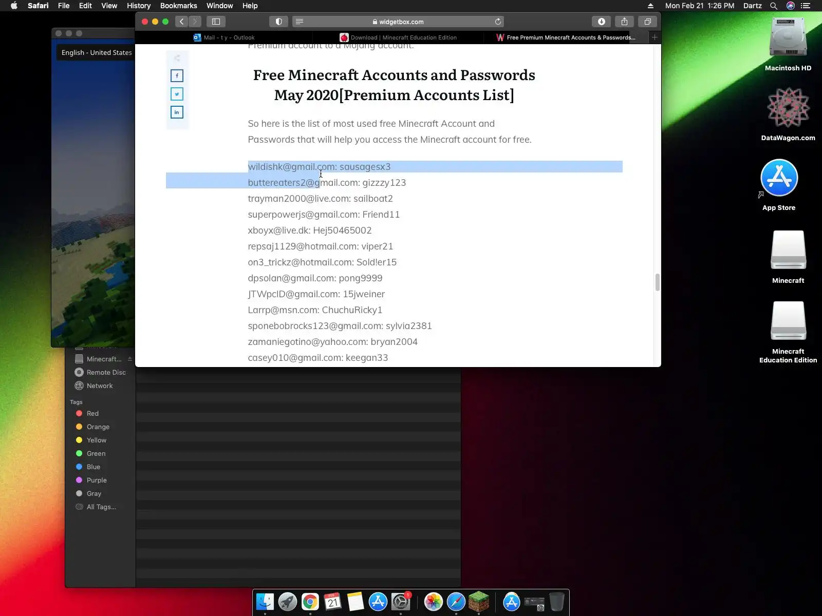Go forward with Safari's forward arrow
This screenshot has height=616, width=822.
[195, 22]
